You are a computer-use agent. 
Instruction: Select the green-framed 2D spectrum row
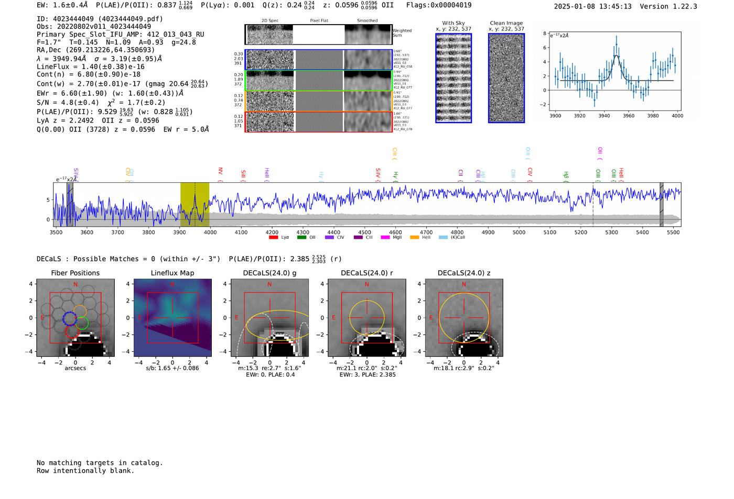pos(319,81)
